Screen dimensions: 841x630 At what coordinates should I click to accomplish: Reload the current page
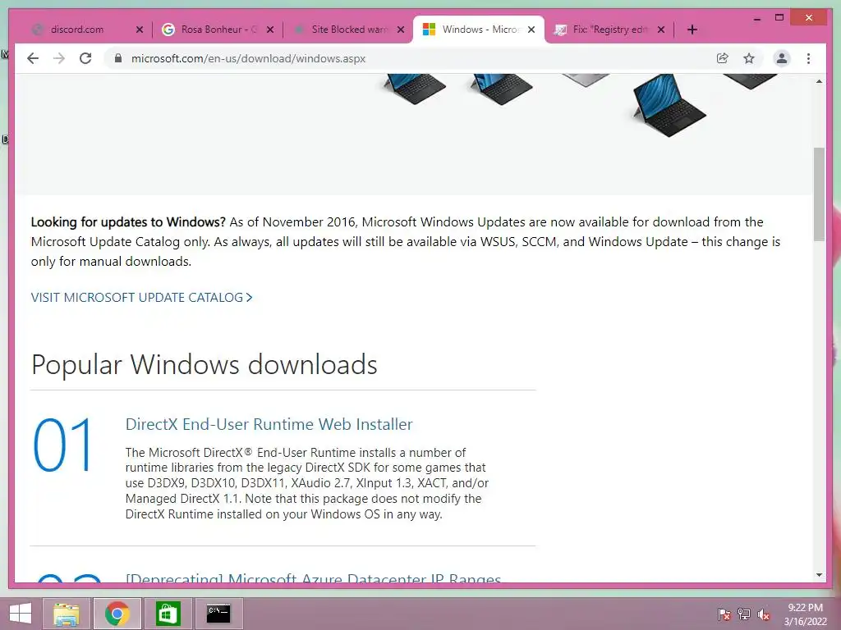85,58
